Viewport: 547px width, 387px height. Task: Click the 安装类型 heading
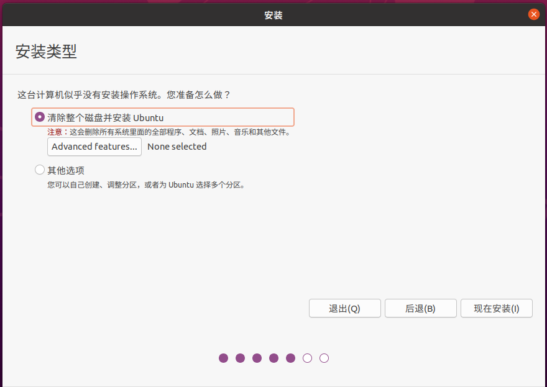point(46,52)
